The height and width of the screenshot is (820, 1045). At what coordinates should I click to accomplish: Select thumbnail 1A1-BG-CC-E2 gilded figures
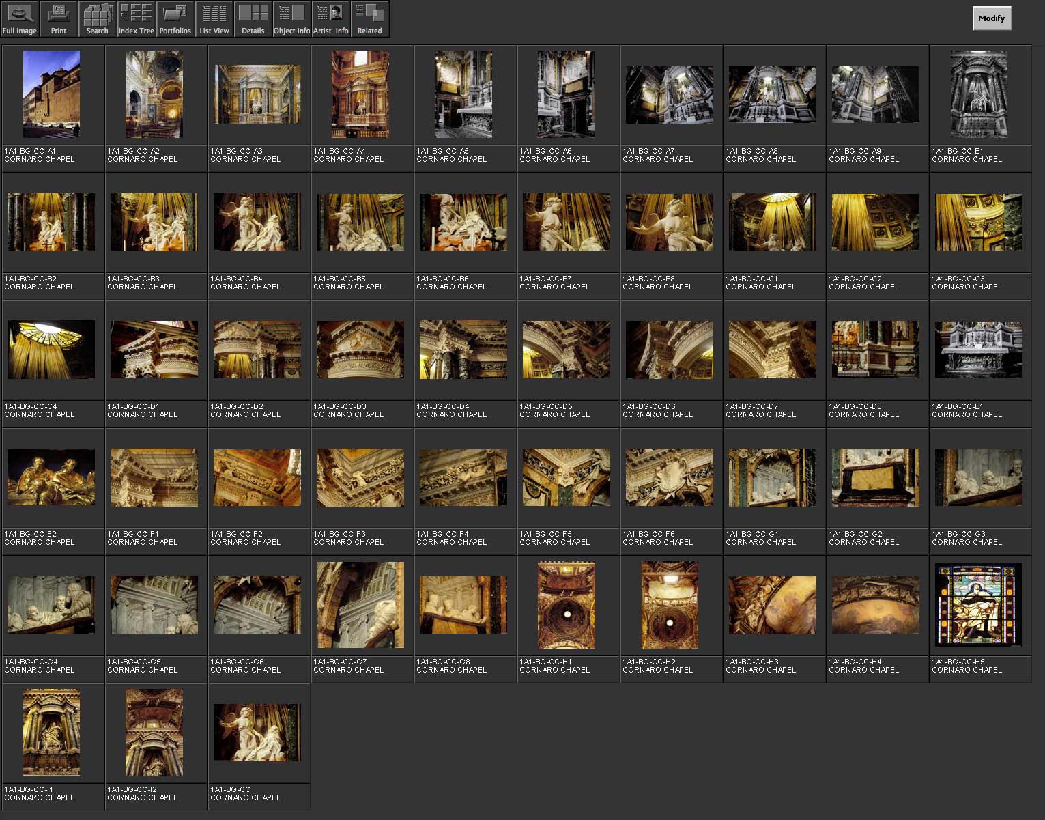51,477
